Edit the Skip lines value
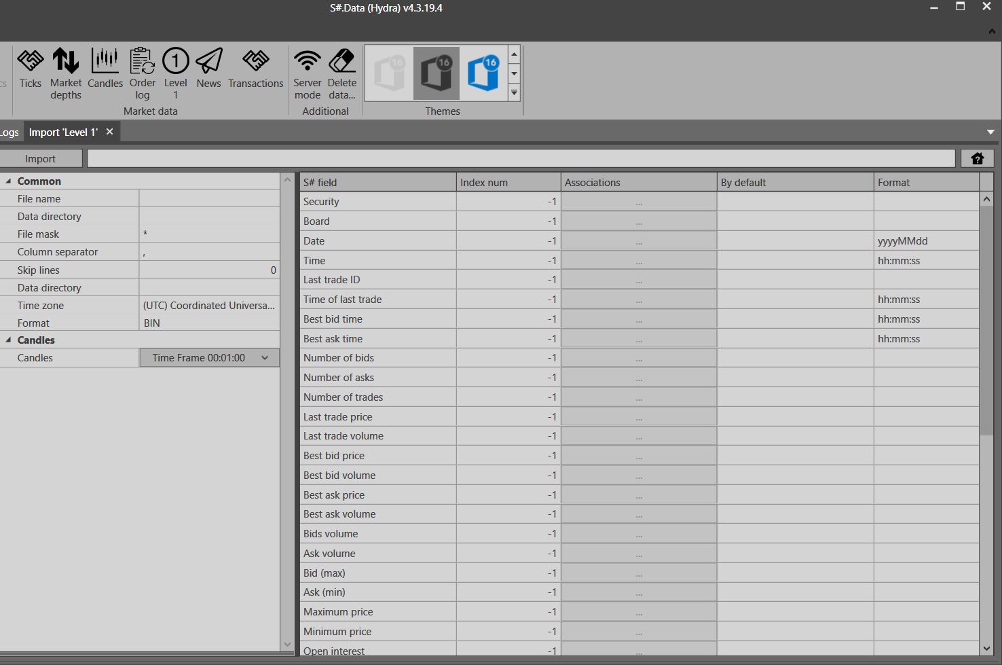This screenshot has height=665, width=1002. (209, 270)
